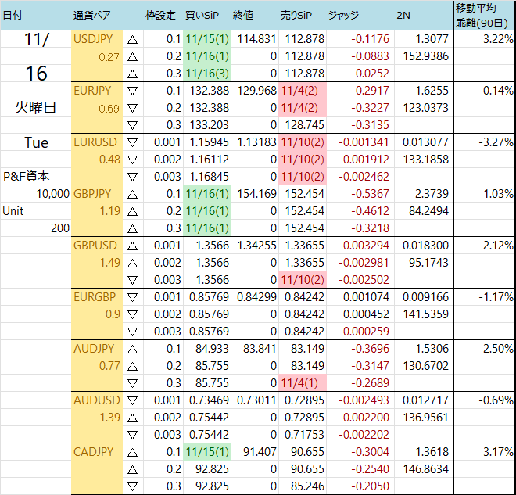Click the 火曜日 weekday cell
Image resolution: width=516 pixels, height=495 pixels.
coord(35,108)
